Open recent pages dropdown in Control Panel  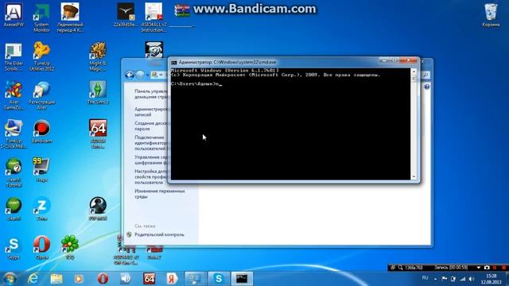[x=147, y=75]
